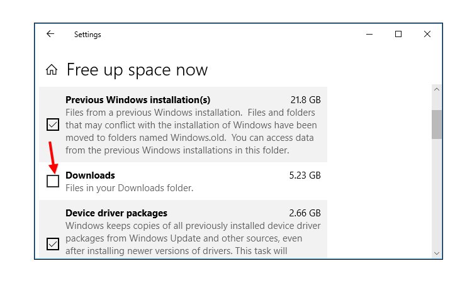Minimize the Settings window
Viewport: 472px width, 283px height.
click(369, 35)
